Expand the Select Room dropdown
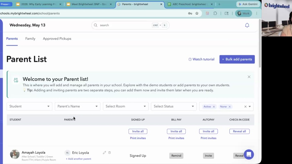Image resolution: width=292 pixels, height=164 pixels. [x=126, y=106]
